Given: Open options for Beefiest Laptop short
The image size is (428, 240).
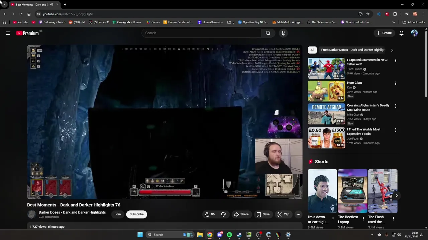Looking at the screenshot, I should click(363, 219).
